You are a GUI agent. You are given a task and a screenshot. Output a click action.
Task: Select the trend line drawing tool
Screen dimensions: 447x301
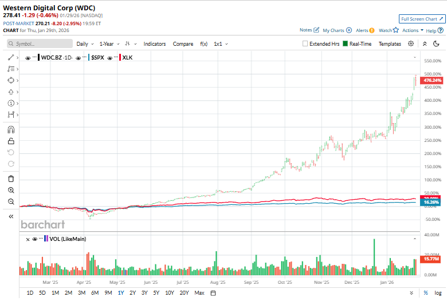pos(11,58)
